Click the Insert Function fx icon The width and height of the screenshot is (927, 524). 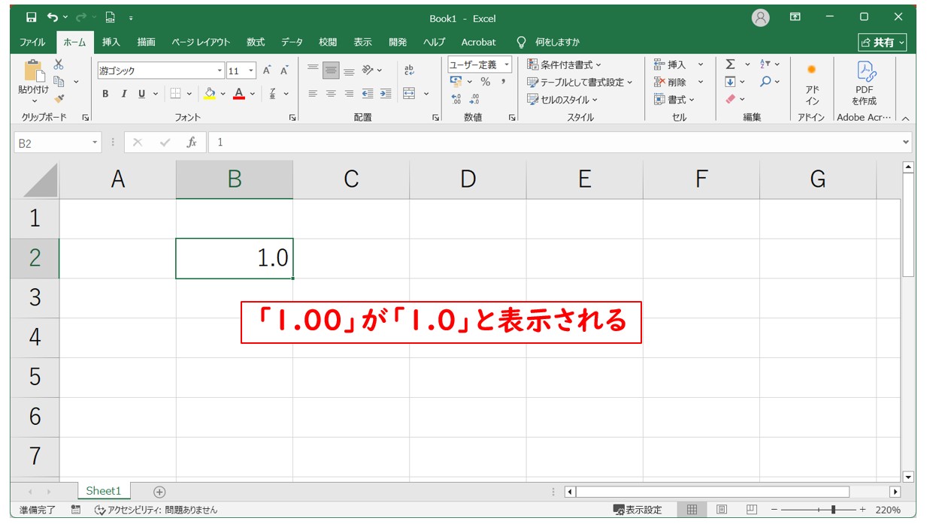(x=192, y=143)
